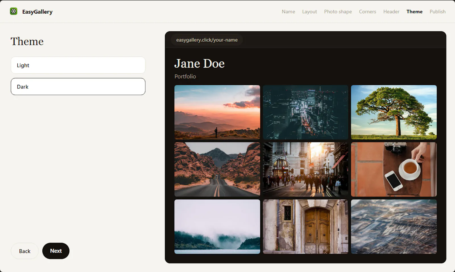Go to the Name step

(288, 12)
